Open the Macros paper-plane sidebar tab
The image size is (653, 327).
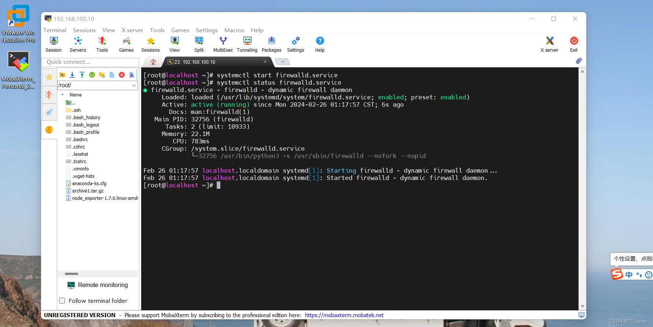(49, 112)
